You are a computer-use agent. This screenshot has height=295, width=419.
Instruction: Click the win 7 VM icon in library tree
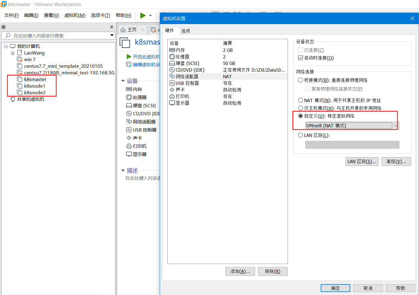pos(20,59)
